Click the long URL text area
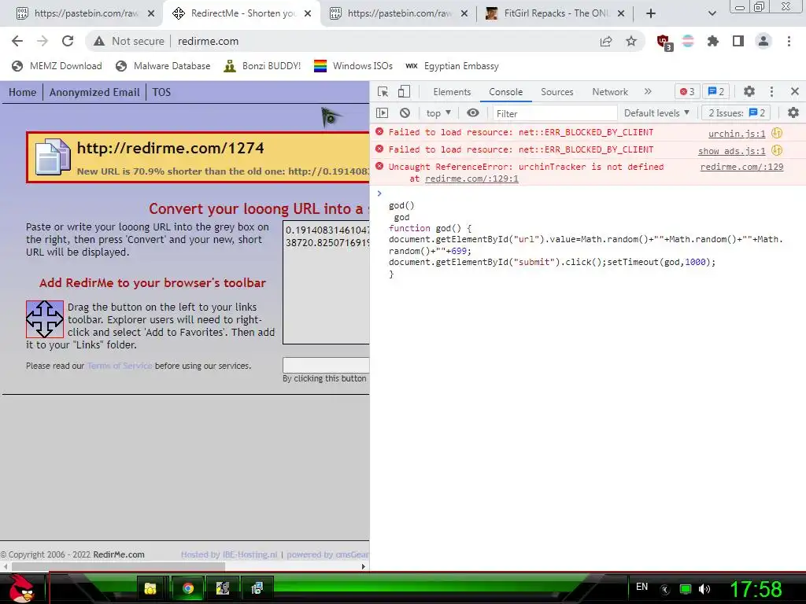Viewport: 806px width, 604px height. click(x=326, y=282)
